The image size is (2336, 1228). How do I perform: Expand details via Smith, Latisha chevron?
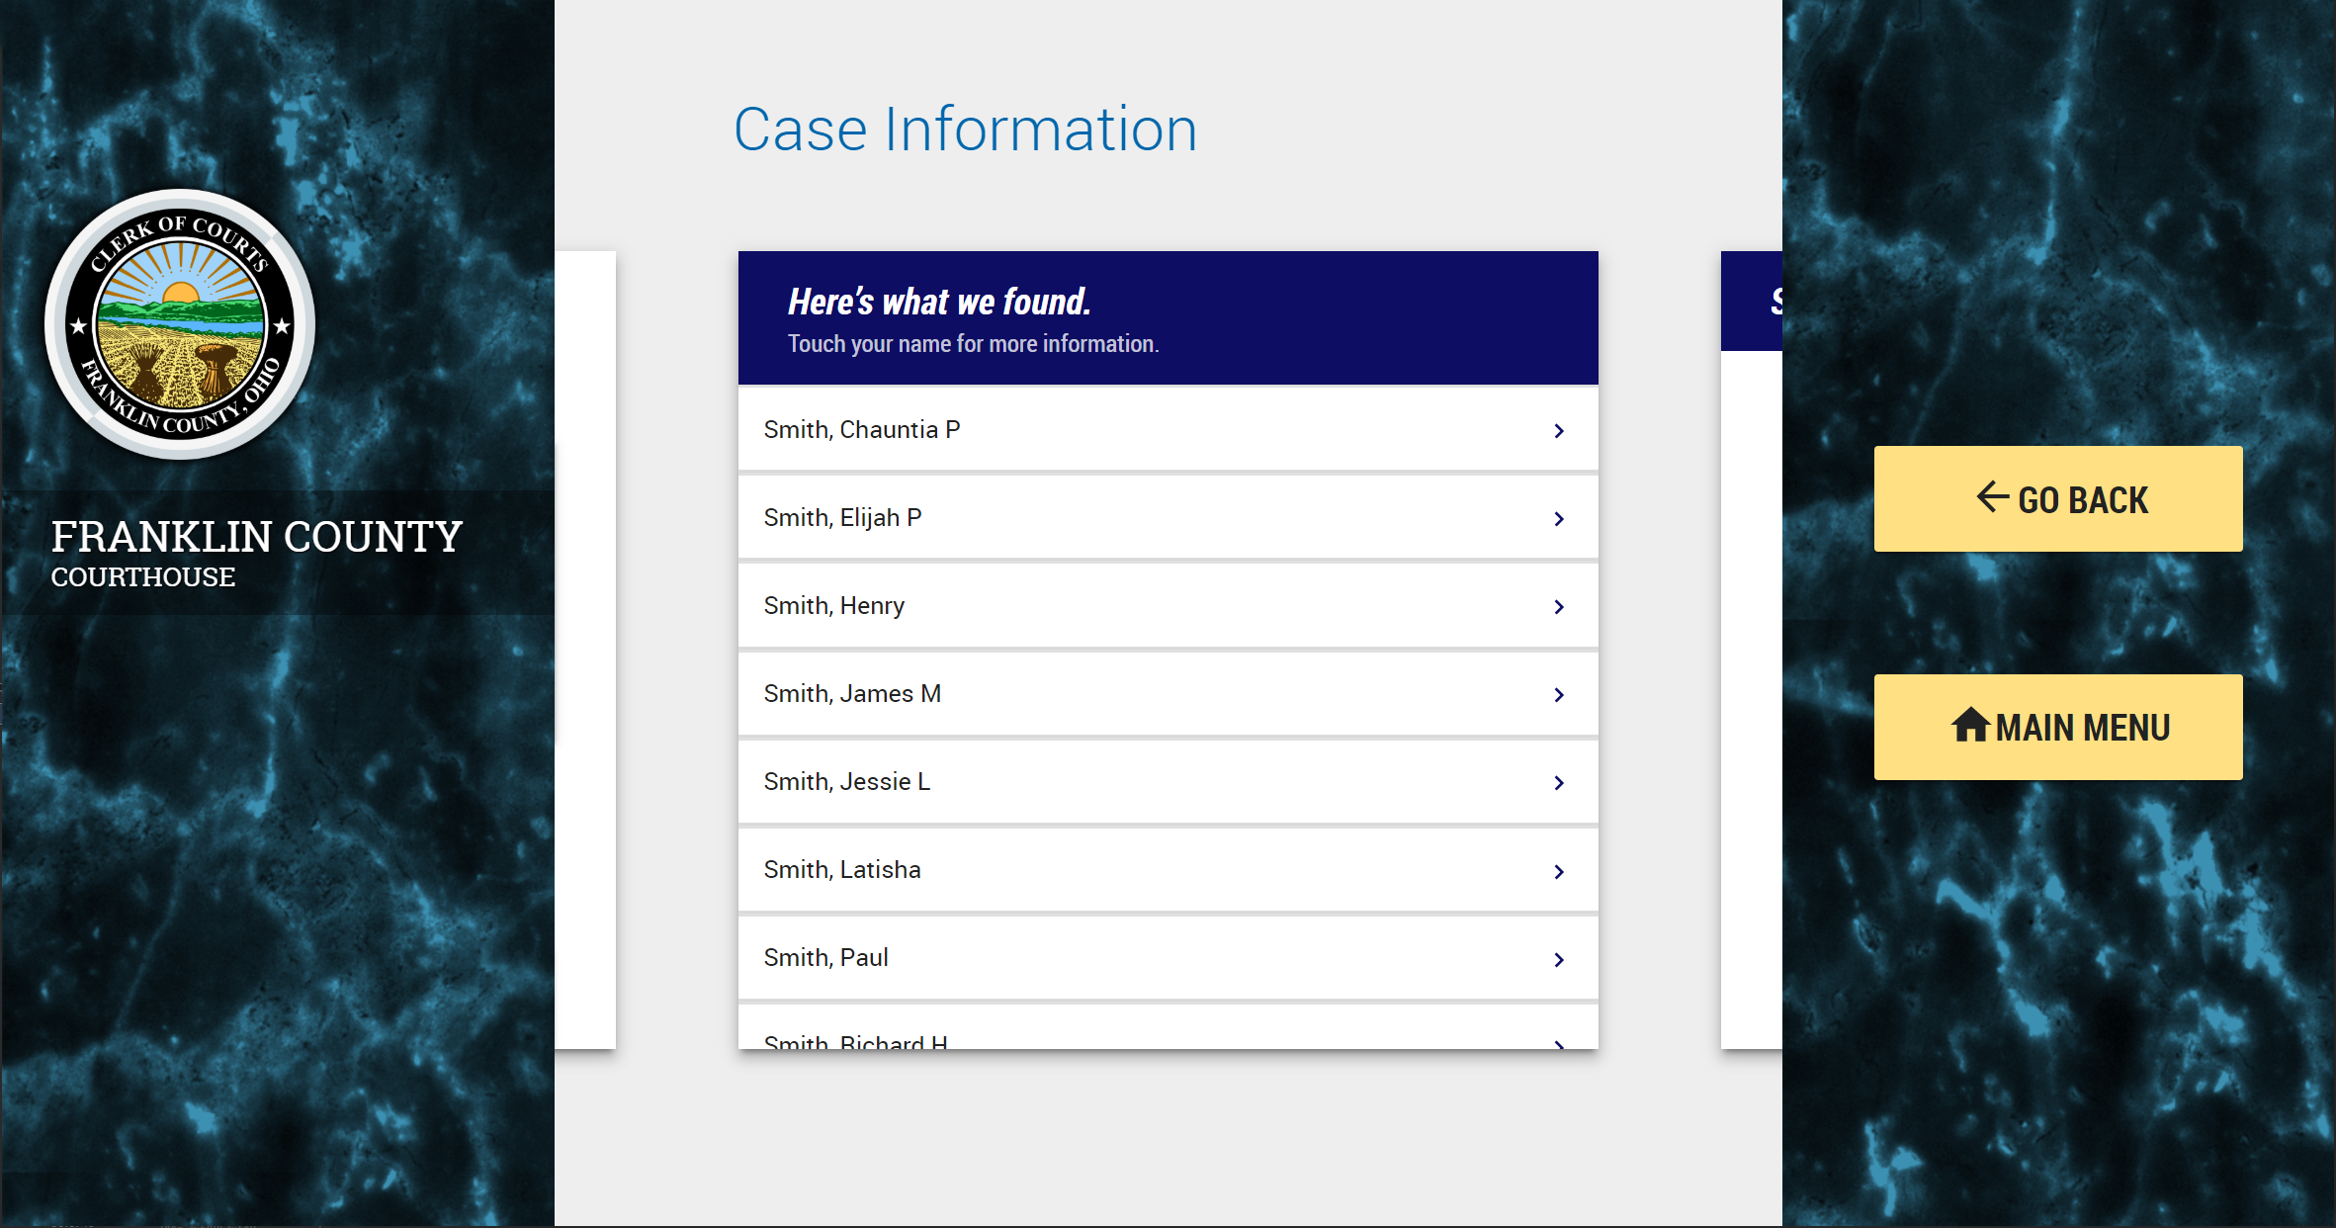click(1559, 871)
